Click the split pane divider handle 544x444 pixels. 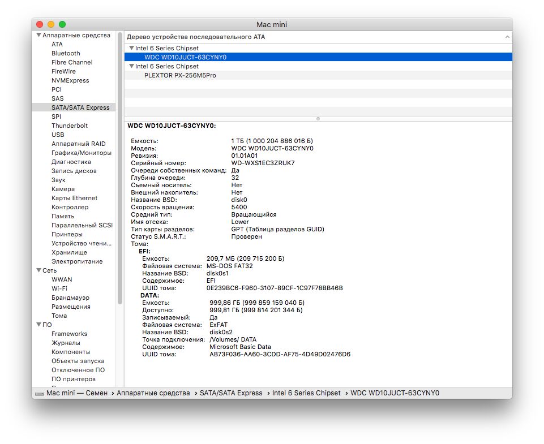(x=318, y=119)
